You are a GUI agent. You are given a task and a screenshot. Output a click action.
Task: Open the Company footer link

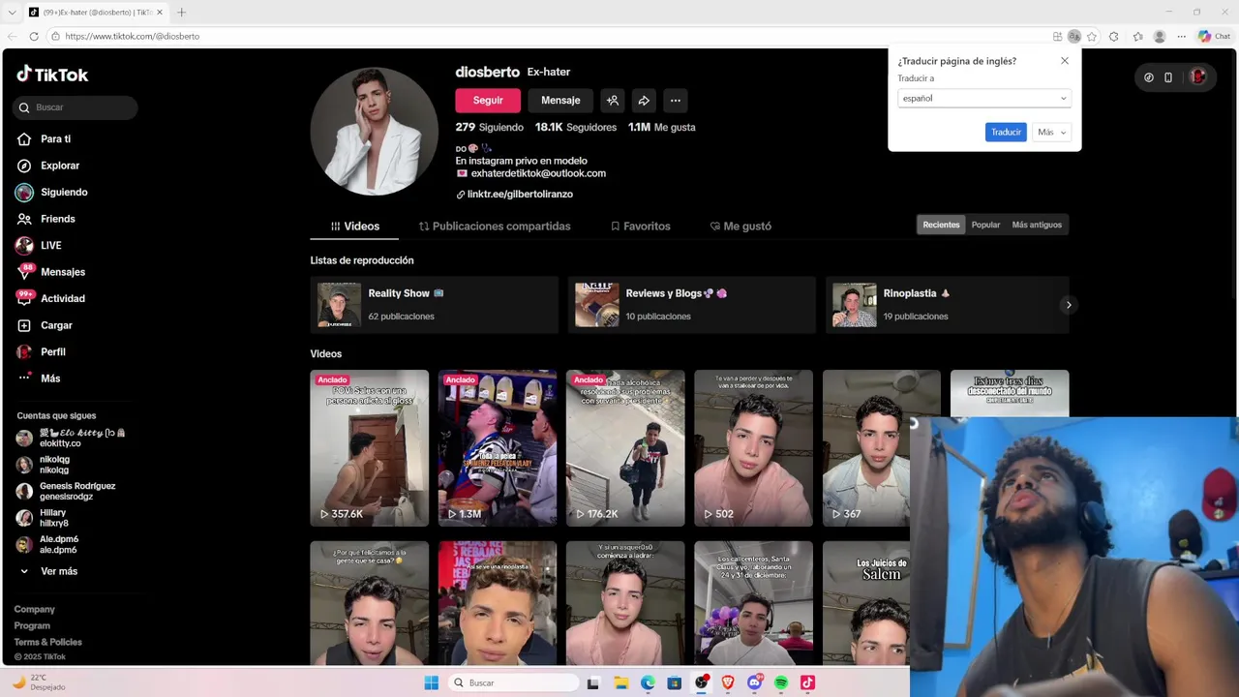pyautogui.click(x=34, y=609)
